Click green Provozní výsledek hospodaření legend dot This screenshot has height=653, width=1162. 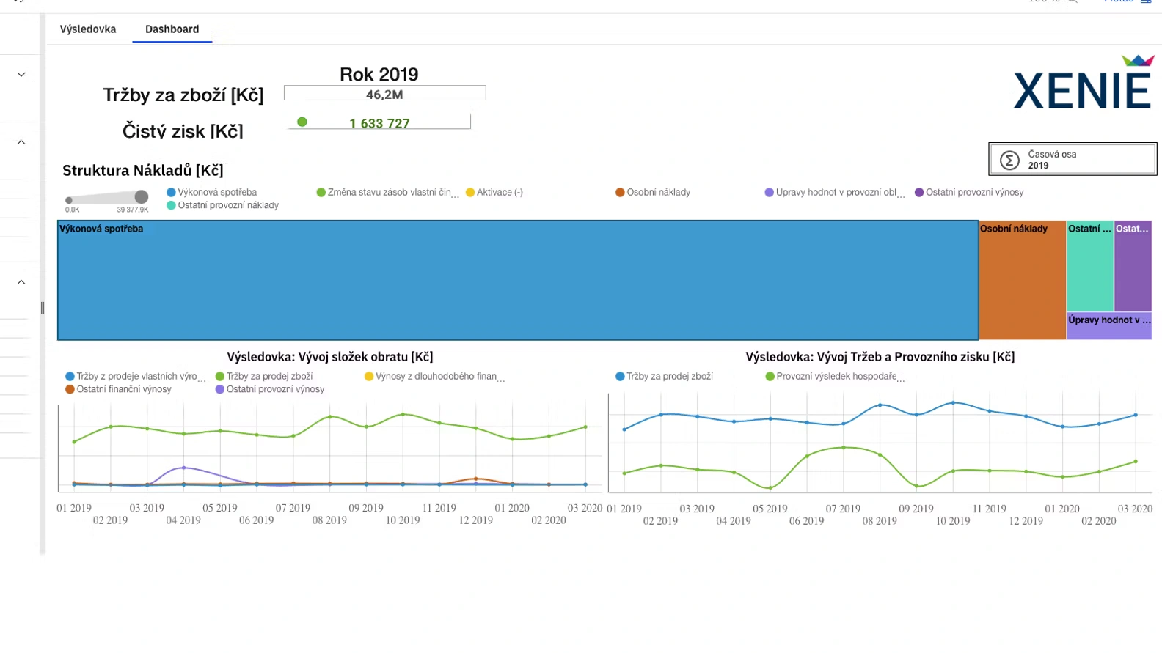click(x=770, y=377)
